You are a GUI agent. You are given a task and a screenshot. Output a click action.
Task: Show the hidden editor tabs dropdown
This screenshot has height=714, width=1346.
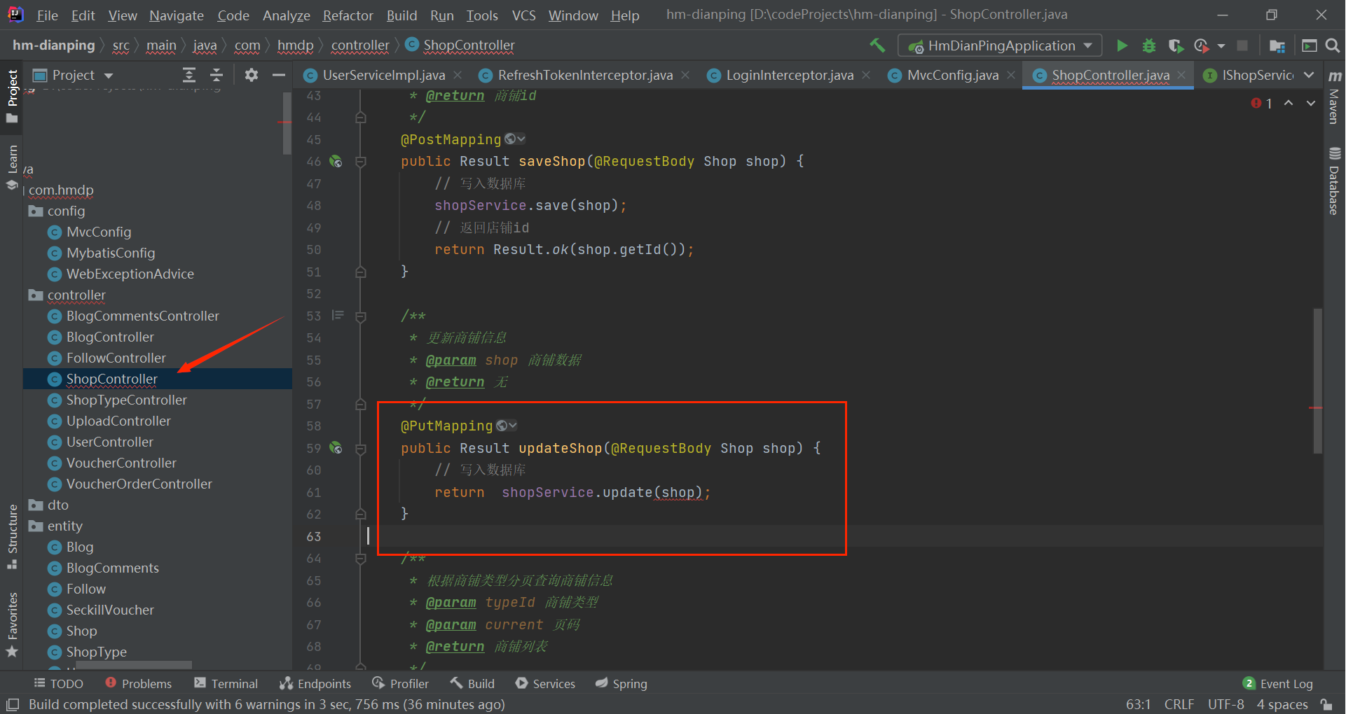(x=1309, y=75)
